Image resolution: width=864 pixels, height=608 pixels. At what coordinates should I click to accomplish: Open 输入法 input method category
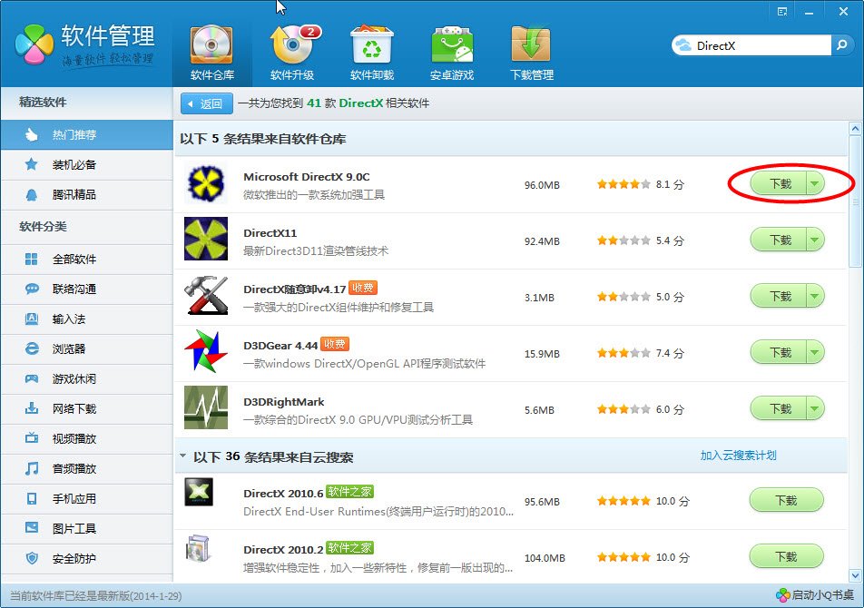(86, 319)
